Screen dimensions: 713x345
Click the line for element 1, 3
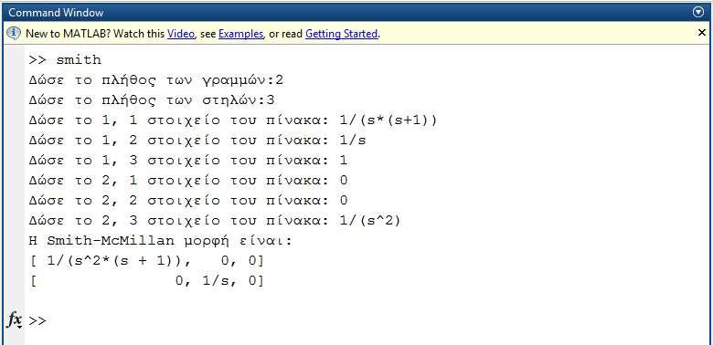pos(187,161)
